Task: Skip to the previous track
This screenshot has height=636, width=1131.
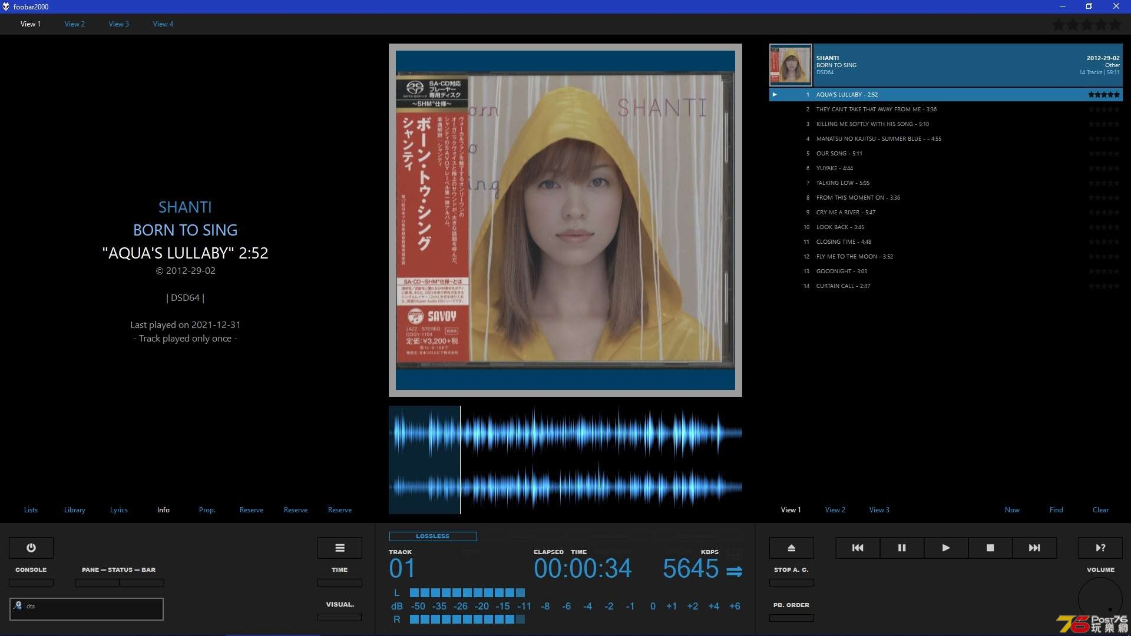Action: coord(858,548)
